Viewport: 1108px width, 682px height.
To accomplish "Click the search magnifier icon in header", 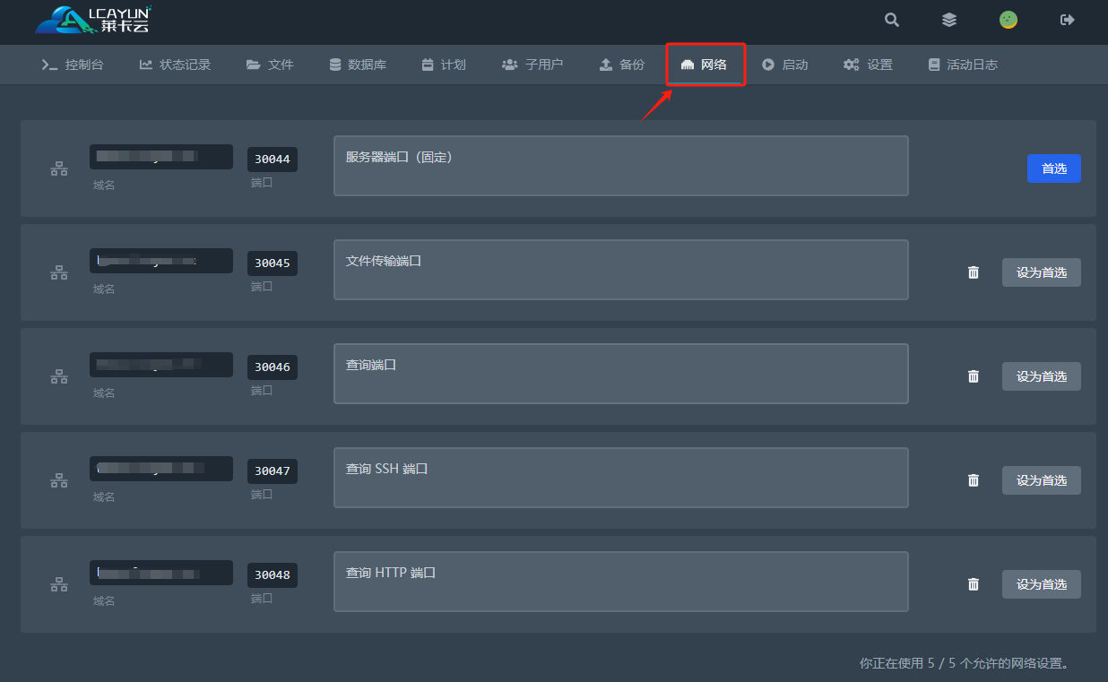I will (891, 20).
